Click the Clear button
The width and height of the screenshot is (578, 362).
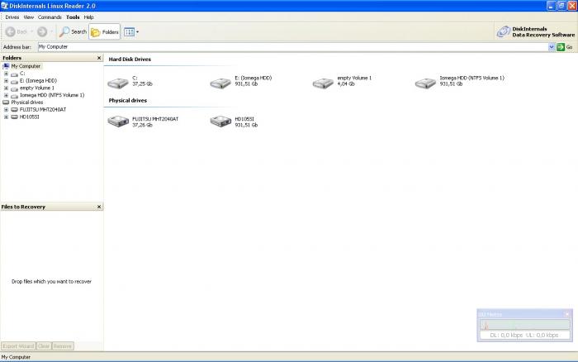coord(44,346)
